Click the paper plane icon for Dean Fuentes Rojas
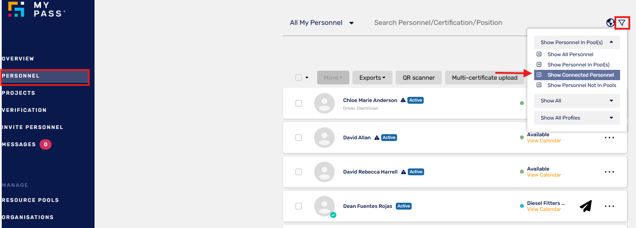636x228 pixels. tap(586, 206)
